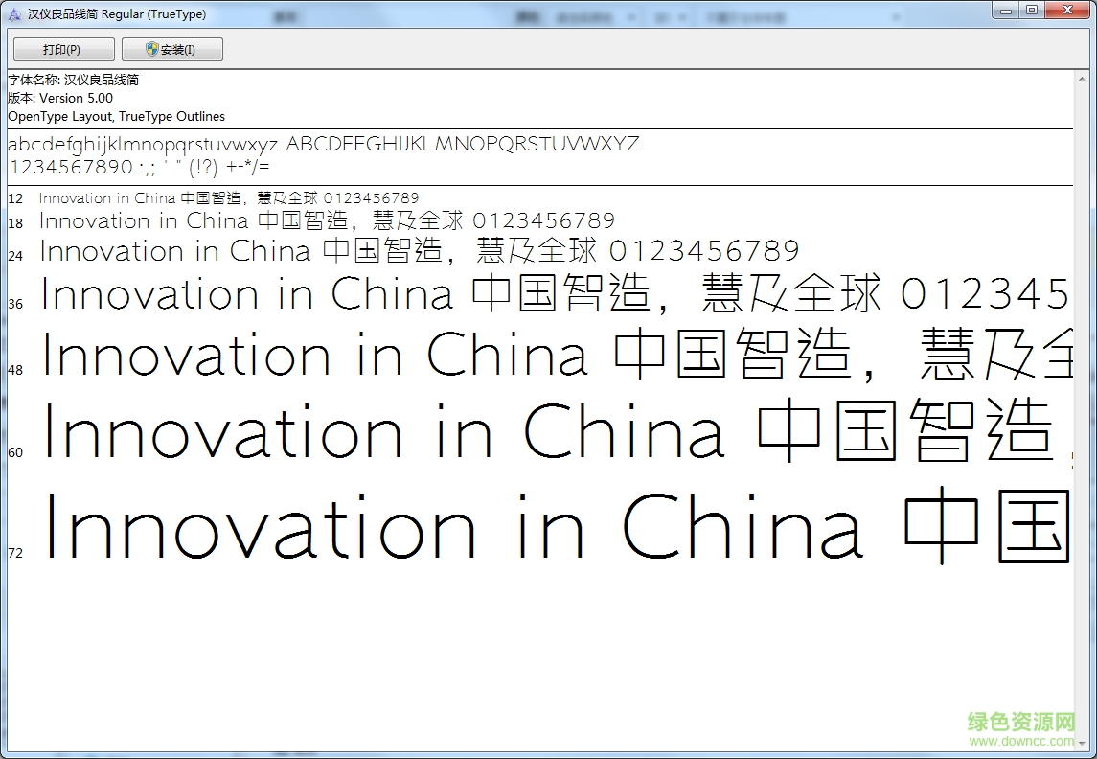Click the scrollbar up arrow
This screenshot has height=759, width=1097.
pyautogui.click(x=1083, y=79)
